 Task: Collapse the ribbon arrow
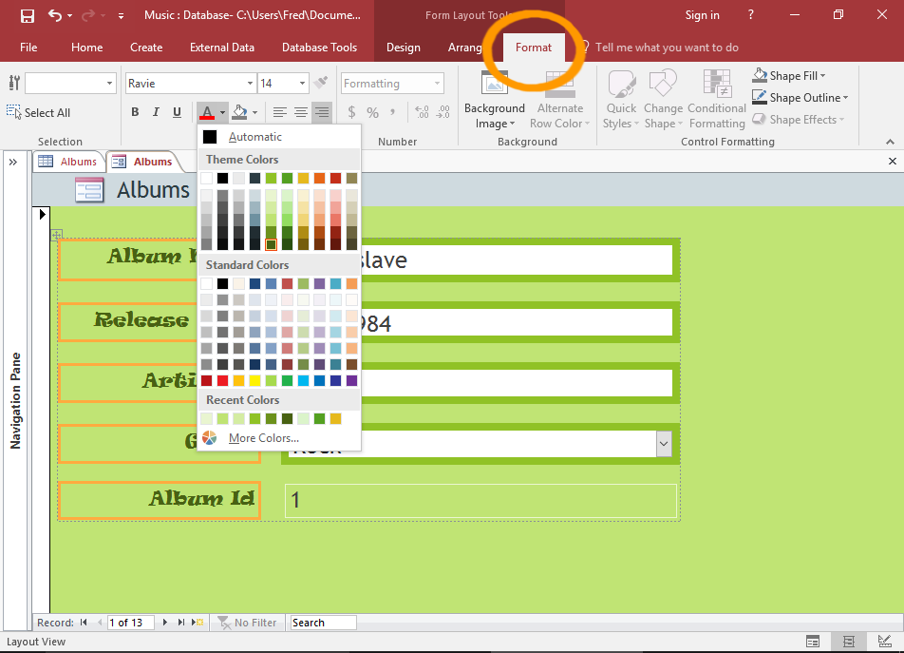point(890,142)
